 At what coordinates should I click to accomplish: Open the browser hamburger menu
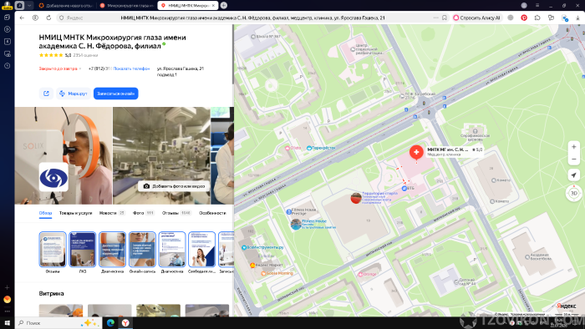point(537,5)
